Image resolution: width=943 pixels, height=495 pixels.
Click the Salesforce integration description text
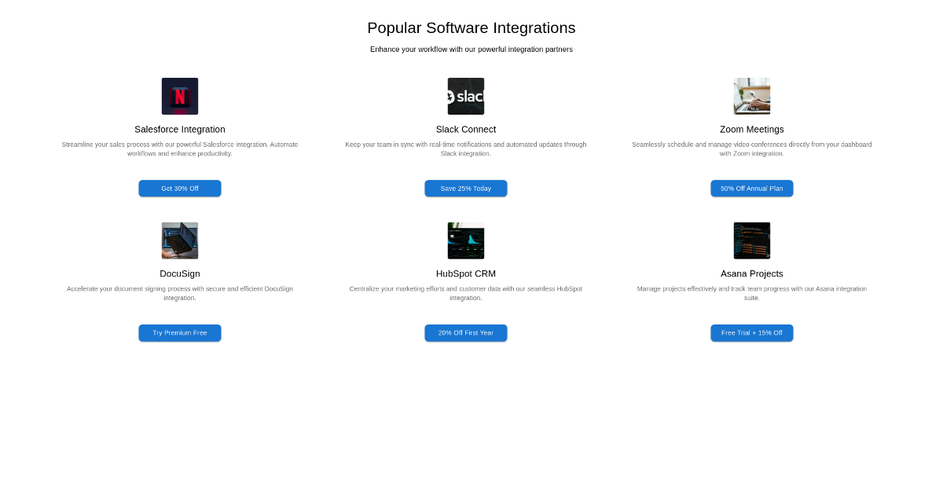click(180, 148)
